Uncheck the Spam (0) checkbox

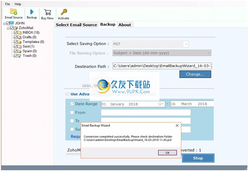[x=15, y=51]
